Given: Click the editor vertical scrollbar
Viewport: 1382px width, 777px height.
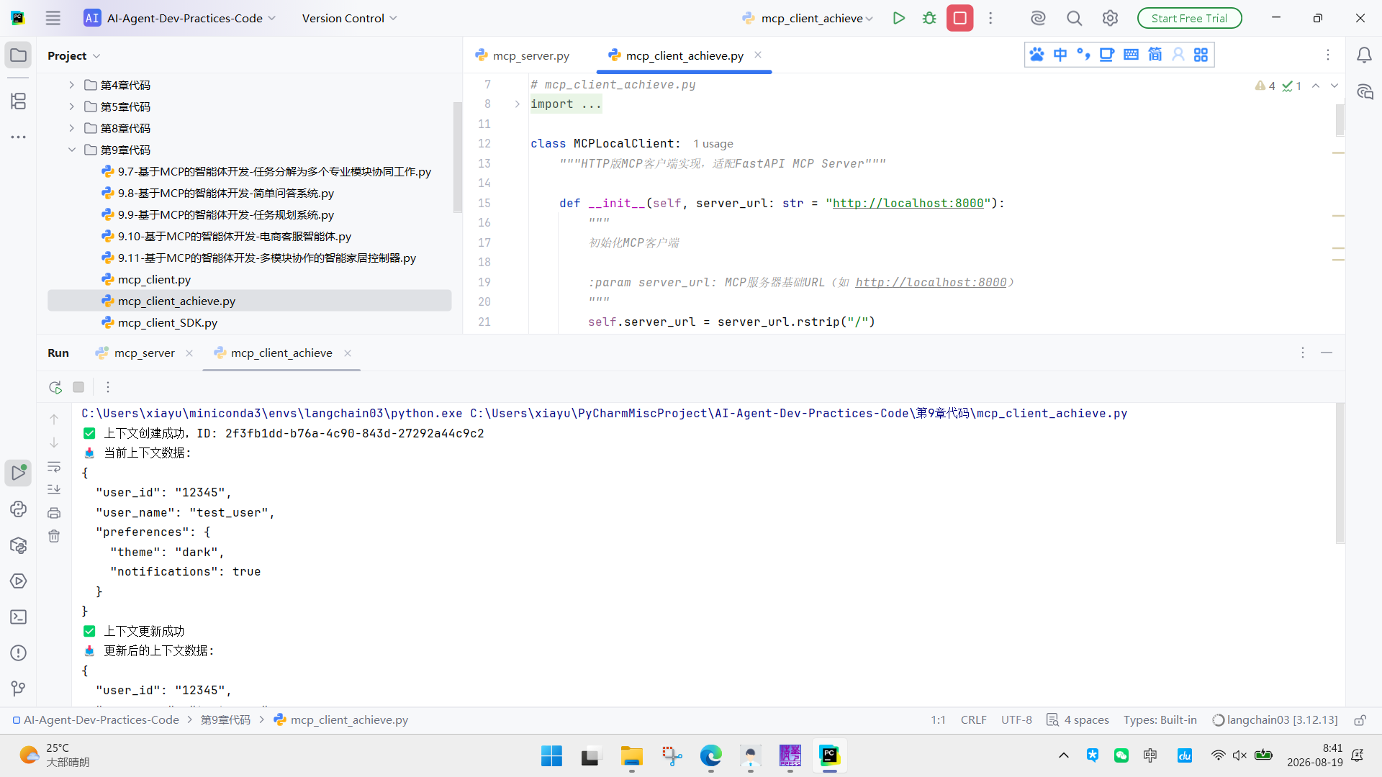Looking at the screenshot, I should [x=1340, y=120].
